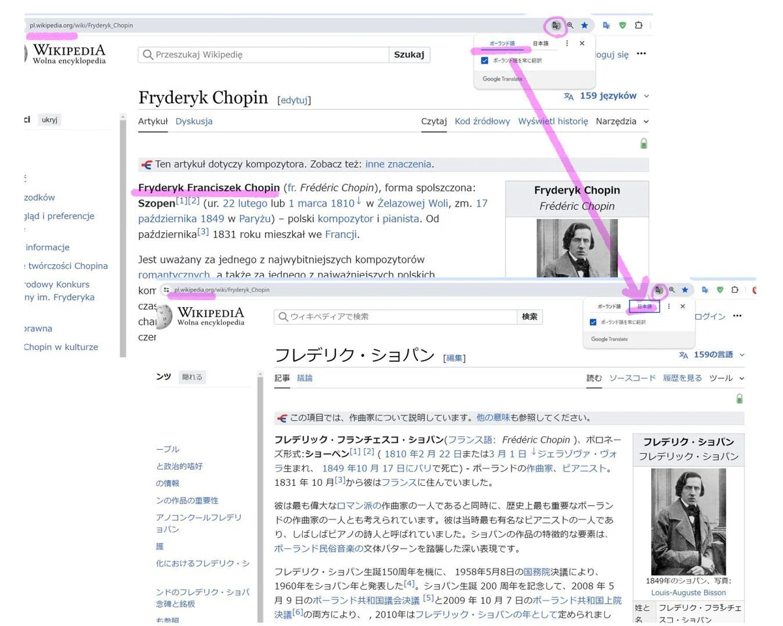Viewport: 783px width, 626px height.
Task: Select the 日本語 tab in the Polish window's popup
Action: point(541,44)
